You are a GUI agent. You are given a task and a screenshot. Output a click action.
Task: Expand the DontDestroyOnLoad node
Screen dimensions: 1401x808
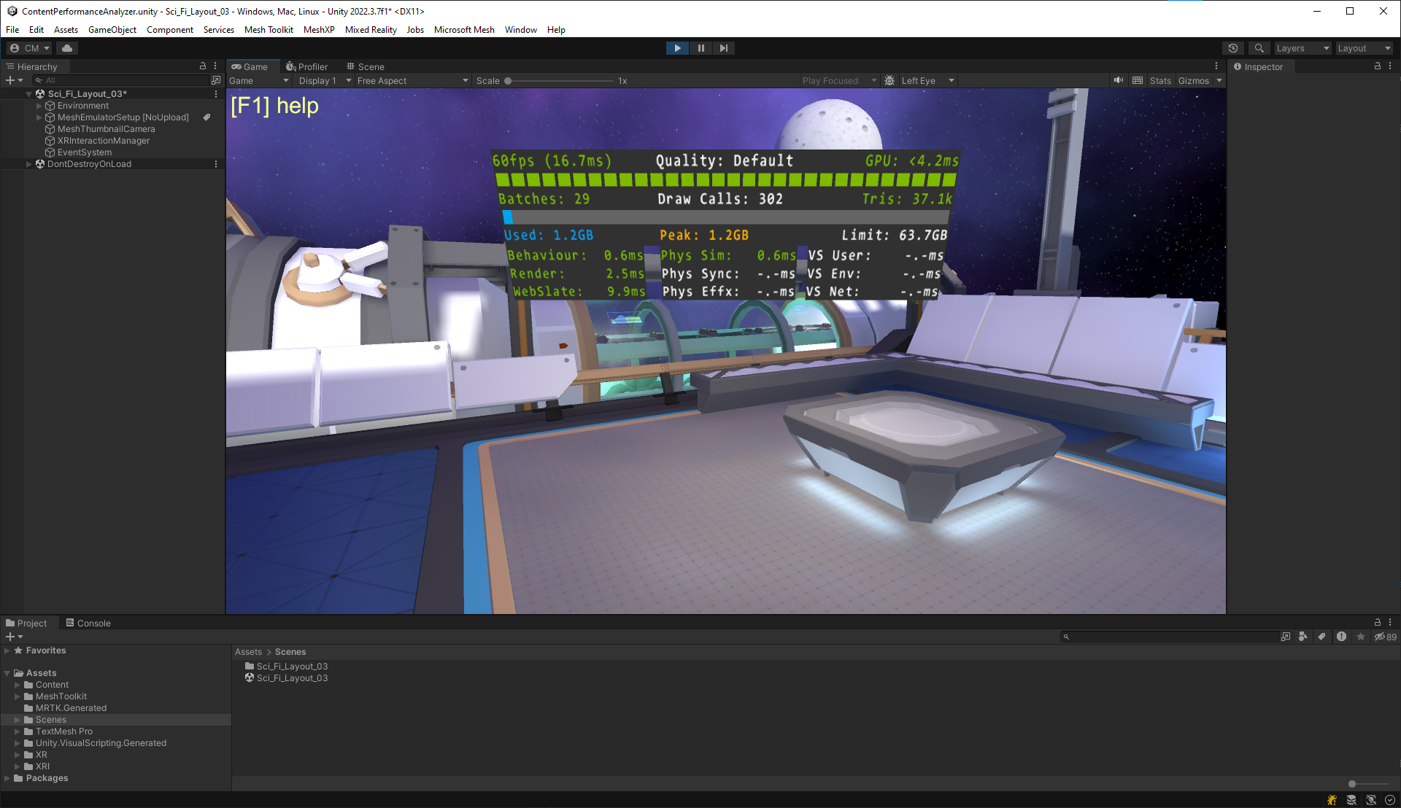[29, 163]
